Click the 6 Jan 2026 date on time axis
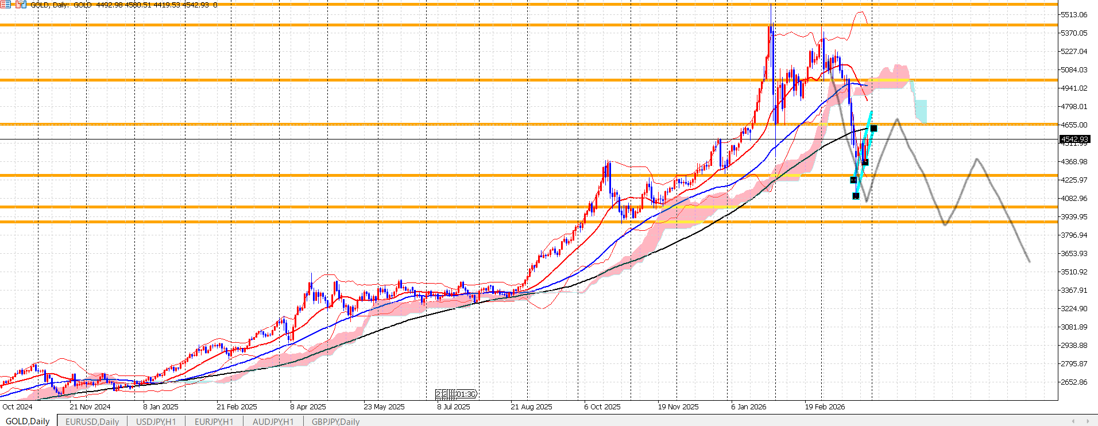The image size is (1098, 426). click(x=748, y=406)
